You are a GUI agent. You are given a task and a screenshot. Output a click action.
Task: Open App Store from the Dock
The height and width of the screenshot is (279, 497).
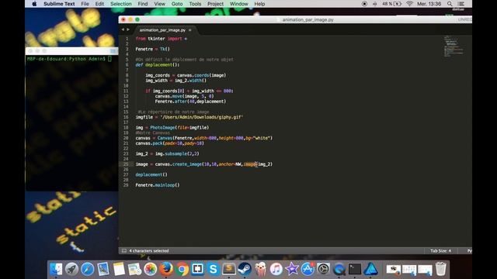(308, 269)
